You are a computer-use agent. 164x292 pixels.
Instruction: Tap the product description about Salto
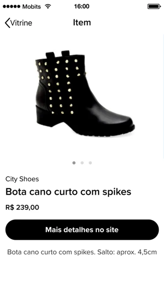[x=82, y=252]
